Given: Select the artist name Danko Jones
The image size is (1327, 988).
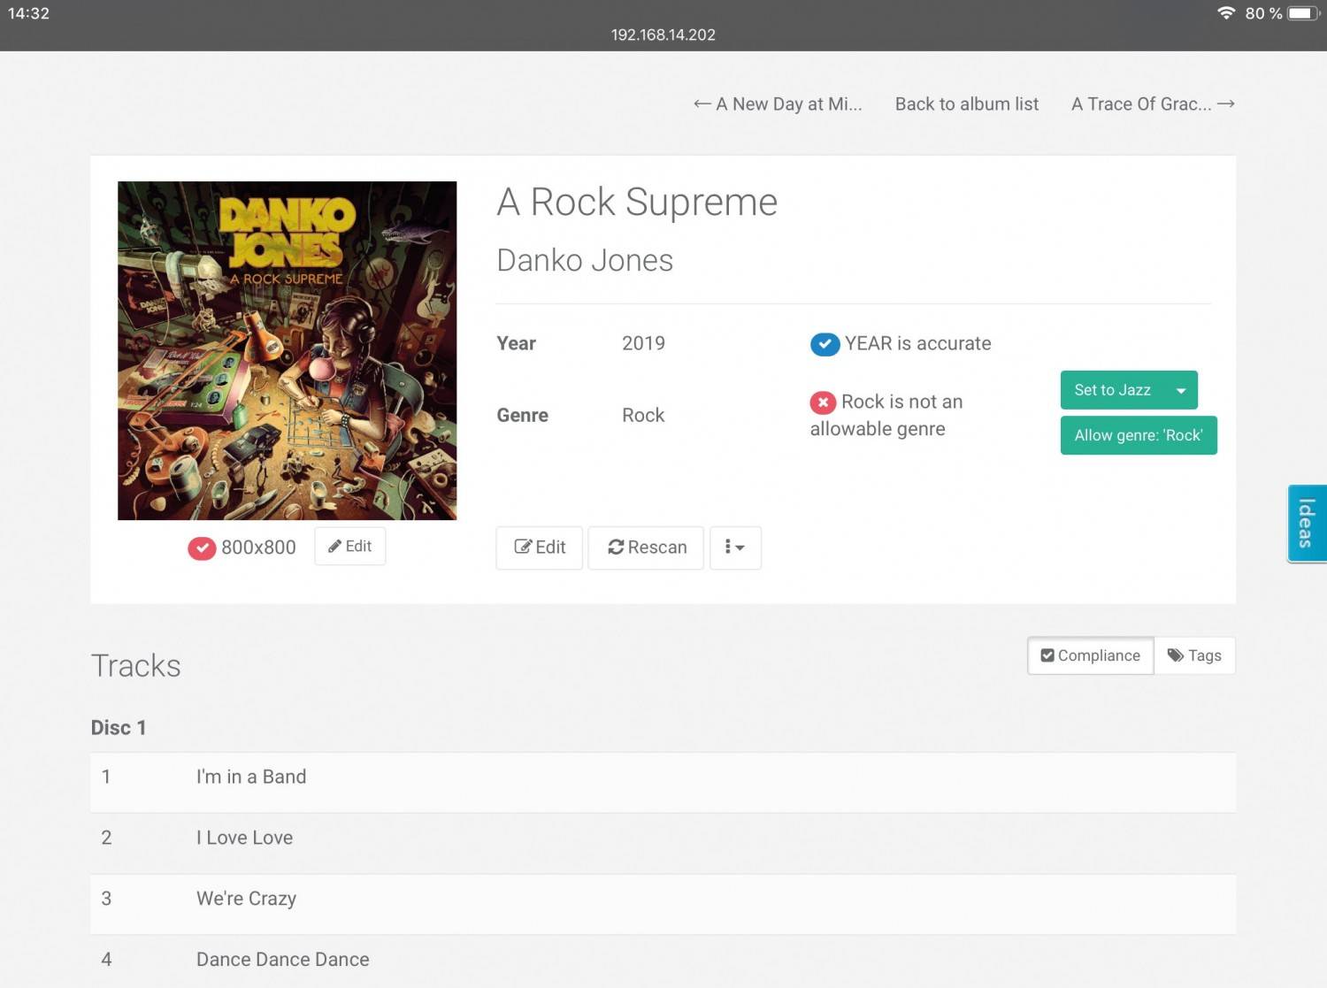Looking at the screenshot, I should [585, 260].
